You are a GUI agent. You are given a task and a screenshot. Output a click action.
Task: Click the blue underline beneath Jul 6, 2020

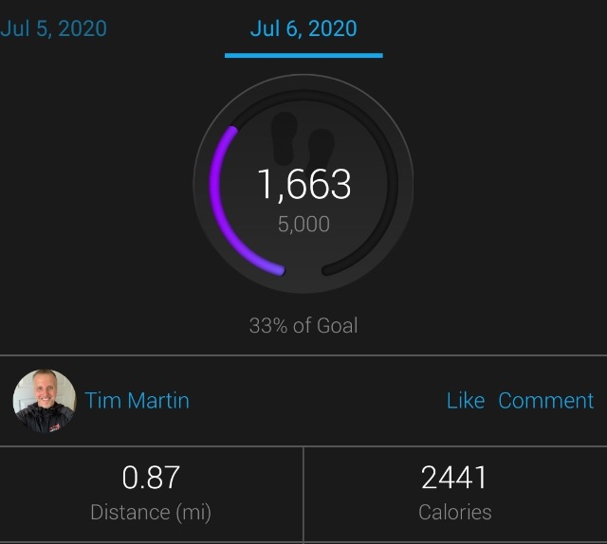[x=303, y=56]
